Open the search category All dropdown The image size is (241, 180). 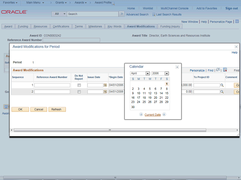tap(59, 14)
